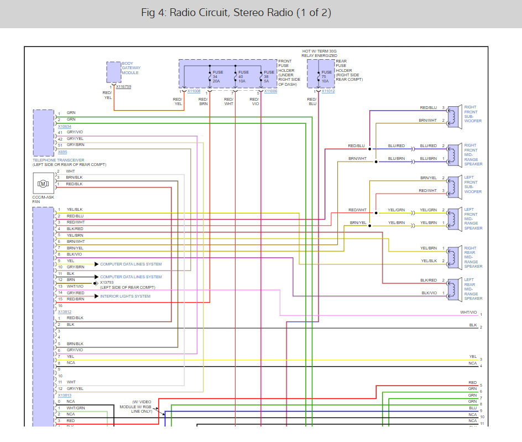
Task: Click the 'YEL/BLK' label at right rear speaker
Action: [429, 261]
